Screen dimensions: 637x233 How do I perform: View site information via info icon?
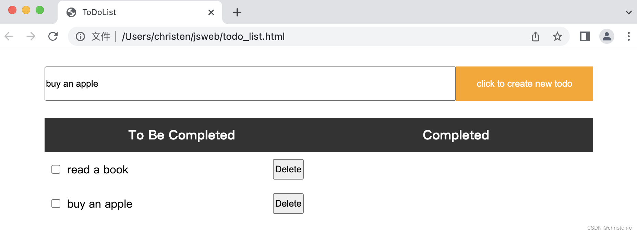click(80, 36)
